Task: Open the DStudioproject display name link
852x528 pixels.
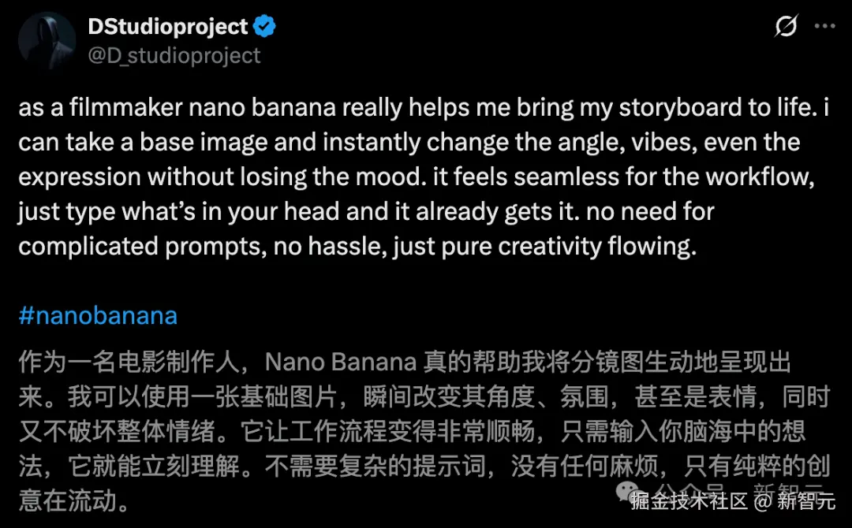Action: (x=168, y=27)
